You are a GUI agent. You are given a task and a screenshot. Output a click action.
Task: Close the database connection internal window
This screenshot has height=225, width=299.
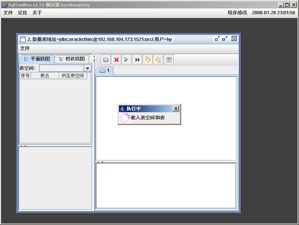click(x=234, y=39)
